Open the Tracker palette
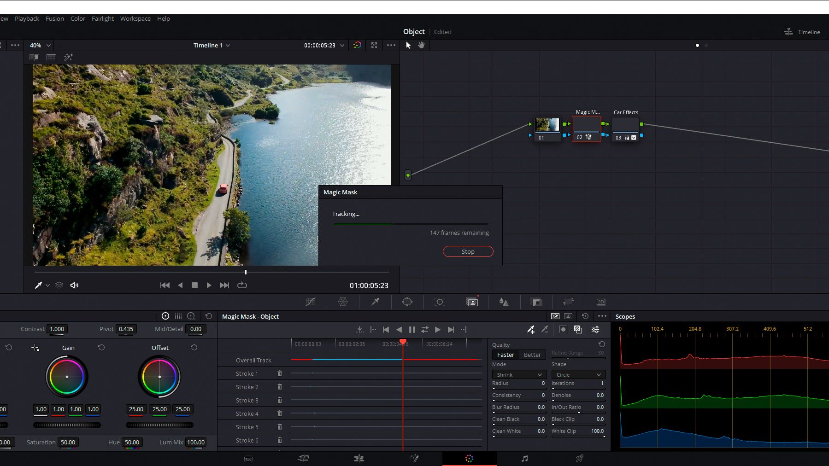829x466 pixels. [x=440, y=302]
